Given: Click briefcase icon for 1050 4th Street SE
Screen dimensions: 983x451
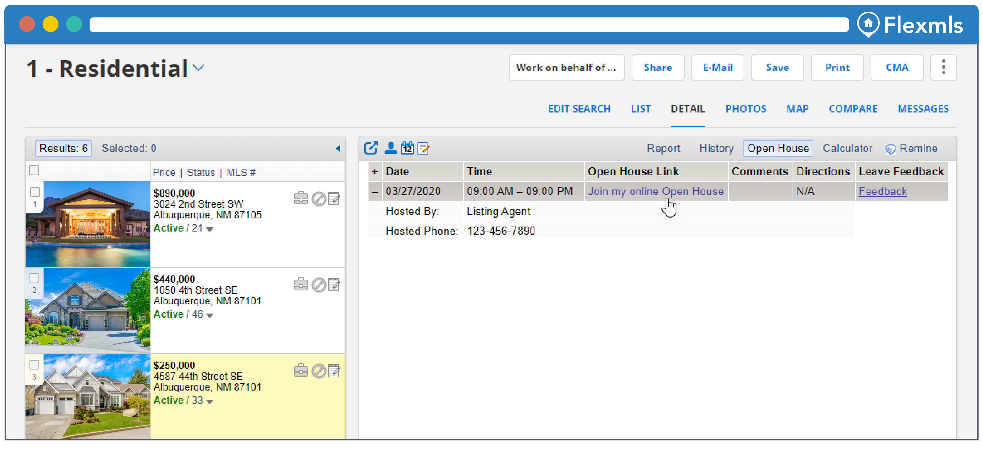Looking at the screenshot, I should [301, 284].
